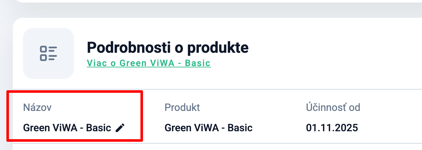Click the "Účinnosť od" field label
Viewport: 422px width, 150px height.
pos(333,107)
